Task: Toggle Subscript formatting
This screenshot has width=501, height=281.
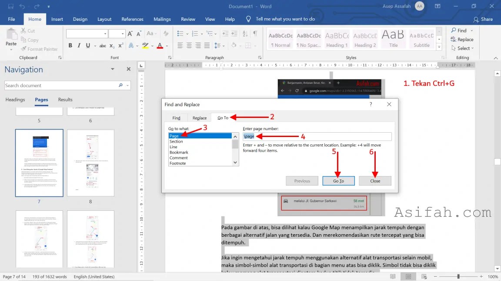Action: (x=112, y=46)
